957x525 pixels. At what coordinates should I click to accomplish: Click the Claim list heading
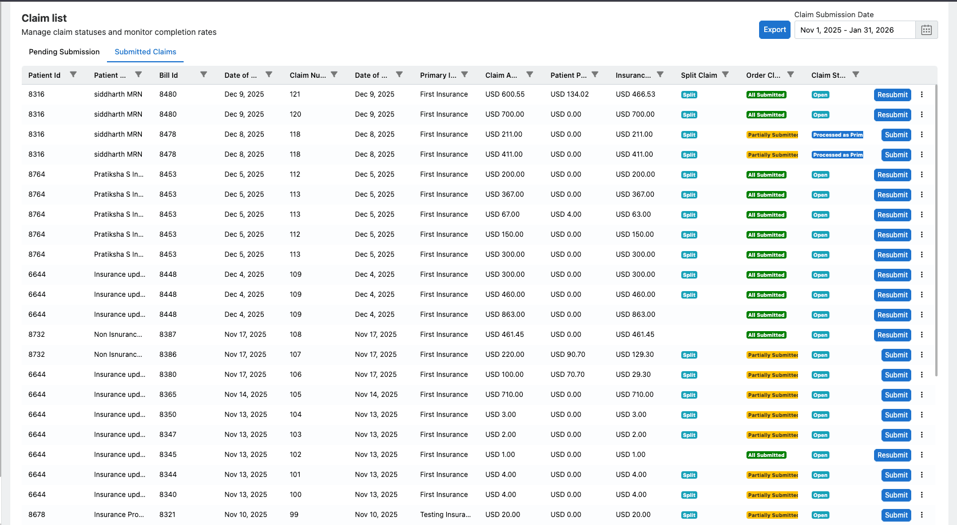click(x=44, y=18)
